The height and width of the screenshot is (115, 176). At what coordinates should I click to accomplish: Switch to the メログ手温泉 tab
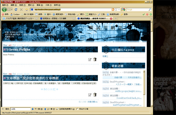click(x=20, y=18)
